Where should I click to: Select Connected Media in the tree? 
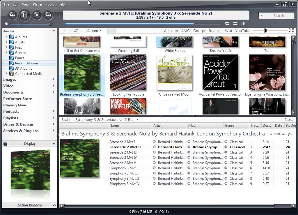click(29, 74)
